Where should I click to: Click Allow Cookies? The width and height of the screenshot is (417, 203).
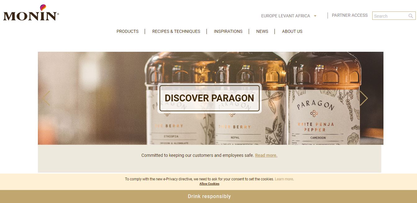pos(209,184)
